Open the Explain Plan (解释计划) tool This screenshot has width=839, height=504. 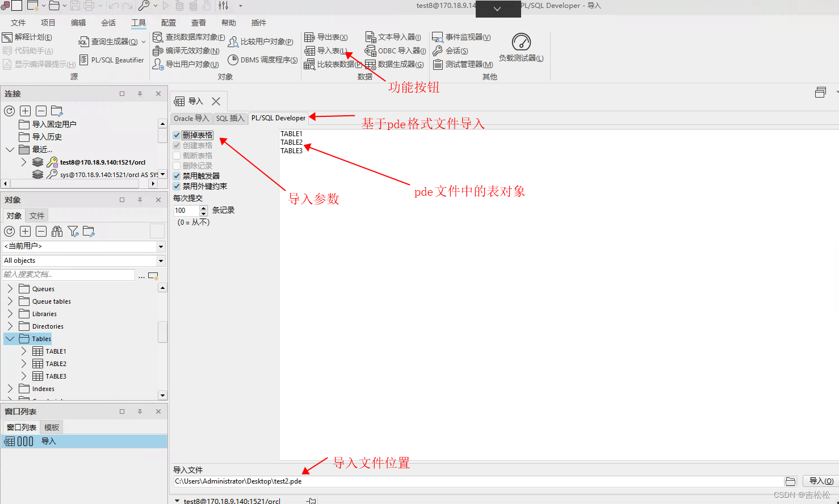click(x=27, y=37)
